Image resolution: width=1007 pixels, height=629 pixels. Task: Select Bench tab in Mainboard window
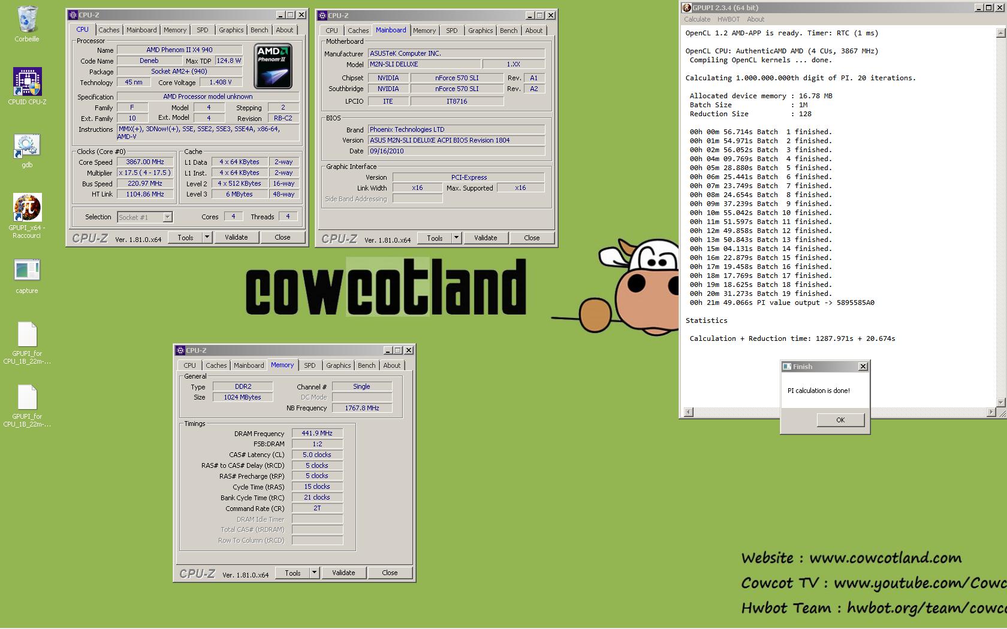click(x=509, y=31)
